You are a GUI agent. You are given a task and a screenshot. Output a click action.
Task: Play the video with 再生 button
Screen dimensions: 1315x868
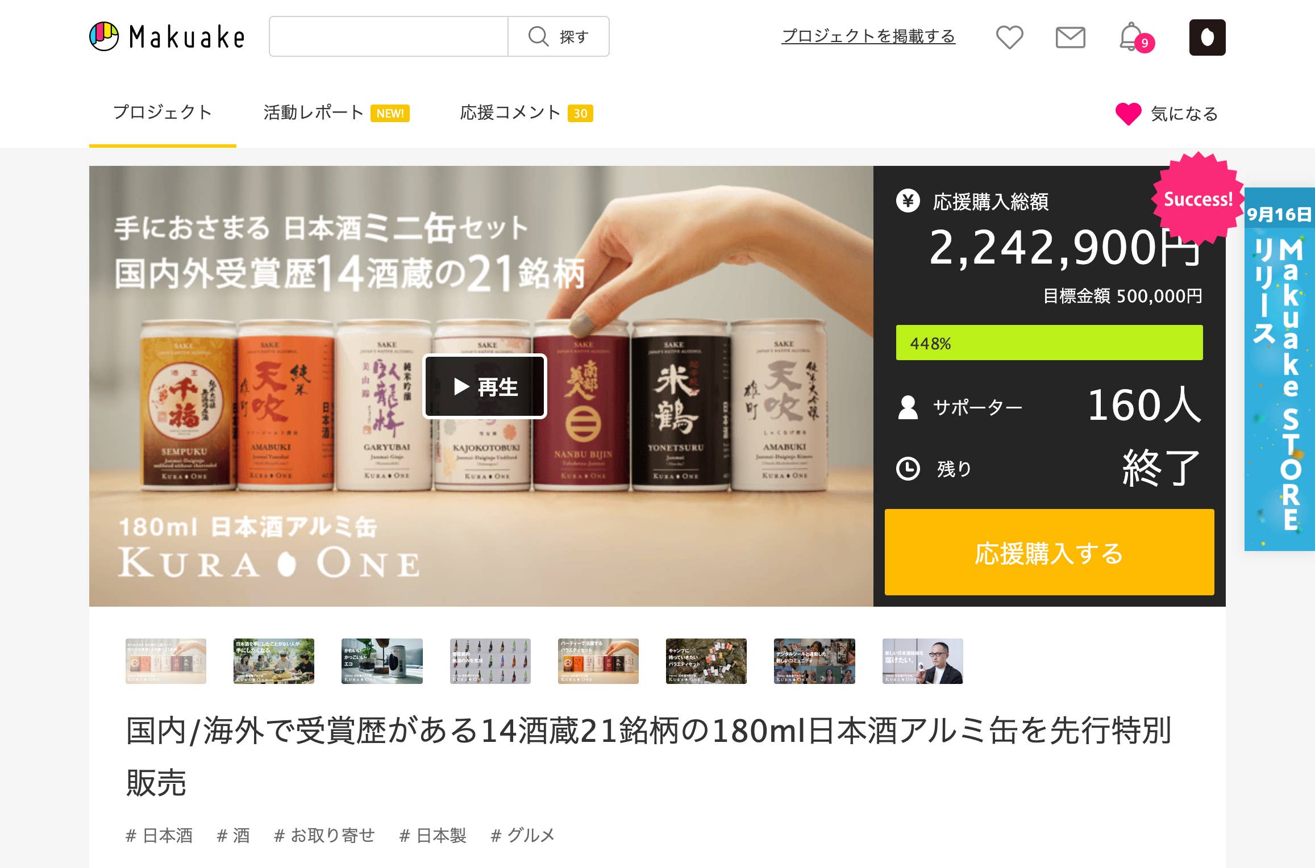tap(485, 386)
